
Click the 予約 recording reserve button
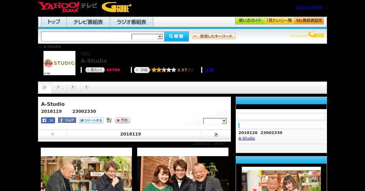coord(123,120)
